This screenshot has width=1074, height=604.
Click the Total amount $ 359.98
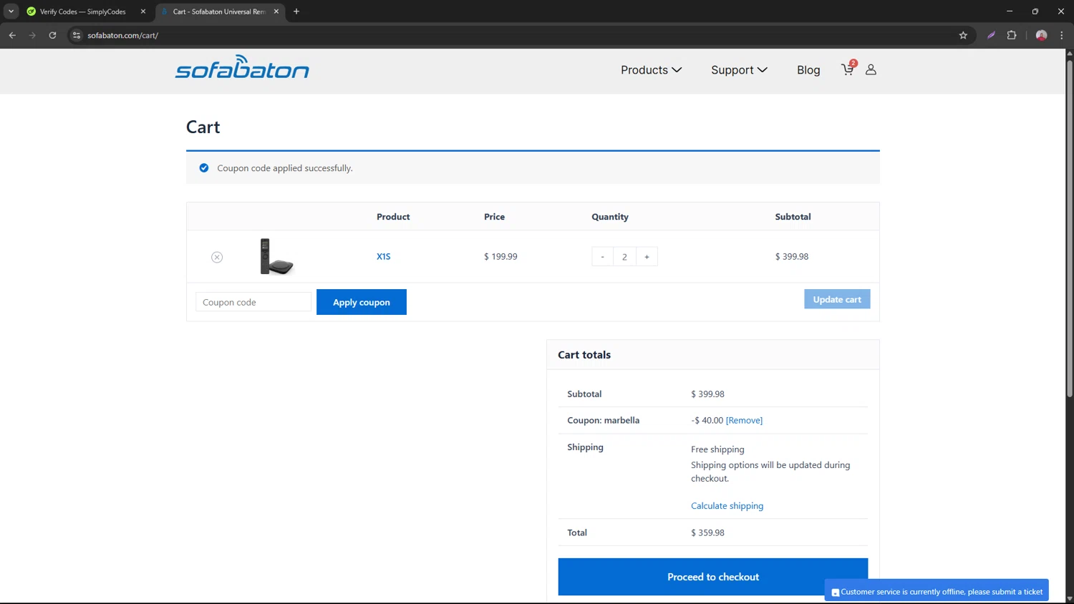point(707,532)
